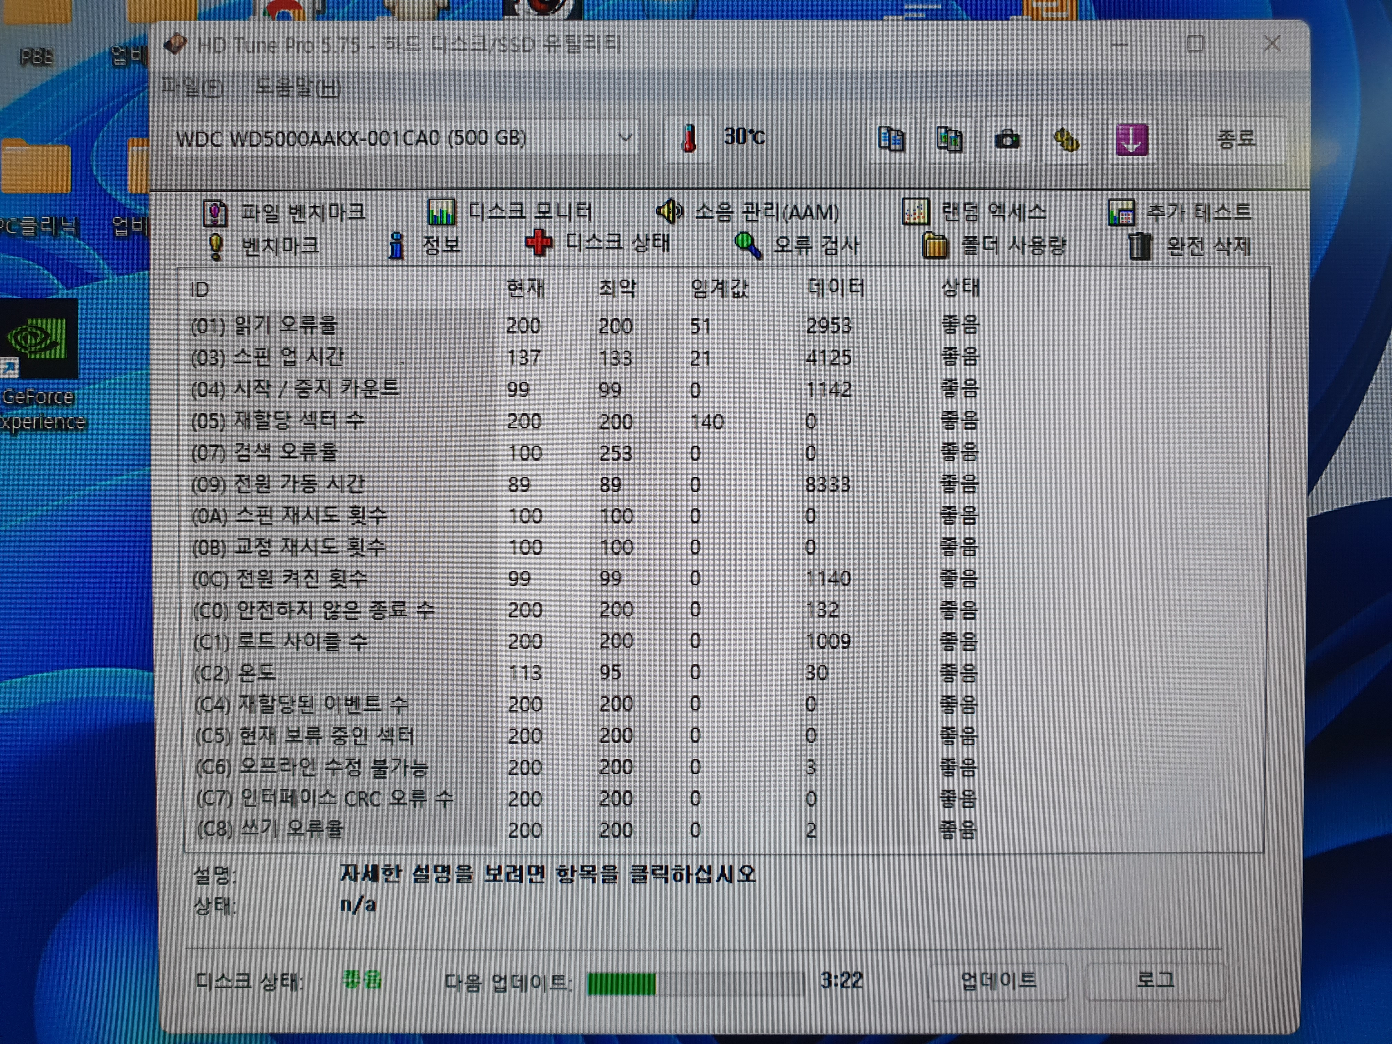This screenshot has height=1044, width=1392.
Task: Switch to the 랜덤 엑세스 tab
Action: click(x=974, y=211)
